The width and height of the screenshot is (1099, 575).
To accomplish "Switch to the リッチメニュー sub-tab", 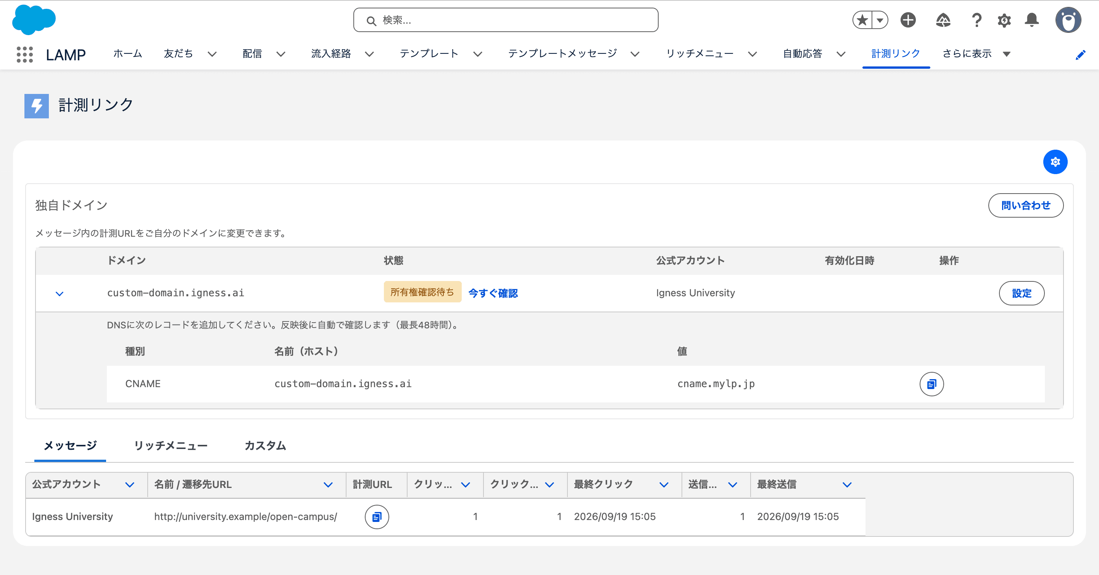I will tap(171, 446).
